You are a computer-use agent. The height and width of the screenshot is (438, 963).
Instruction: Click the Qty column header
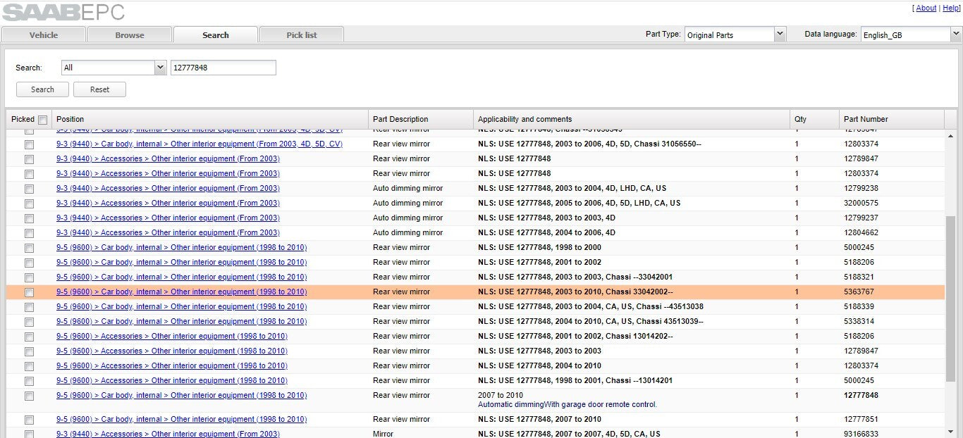point(814,119)
